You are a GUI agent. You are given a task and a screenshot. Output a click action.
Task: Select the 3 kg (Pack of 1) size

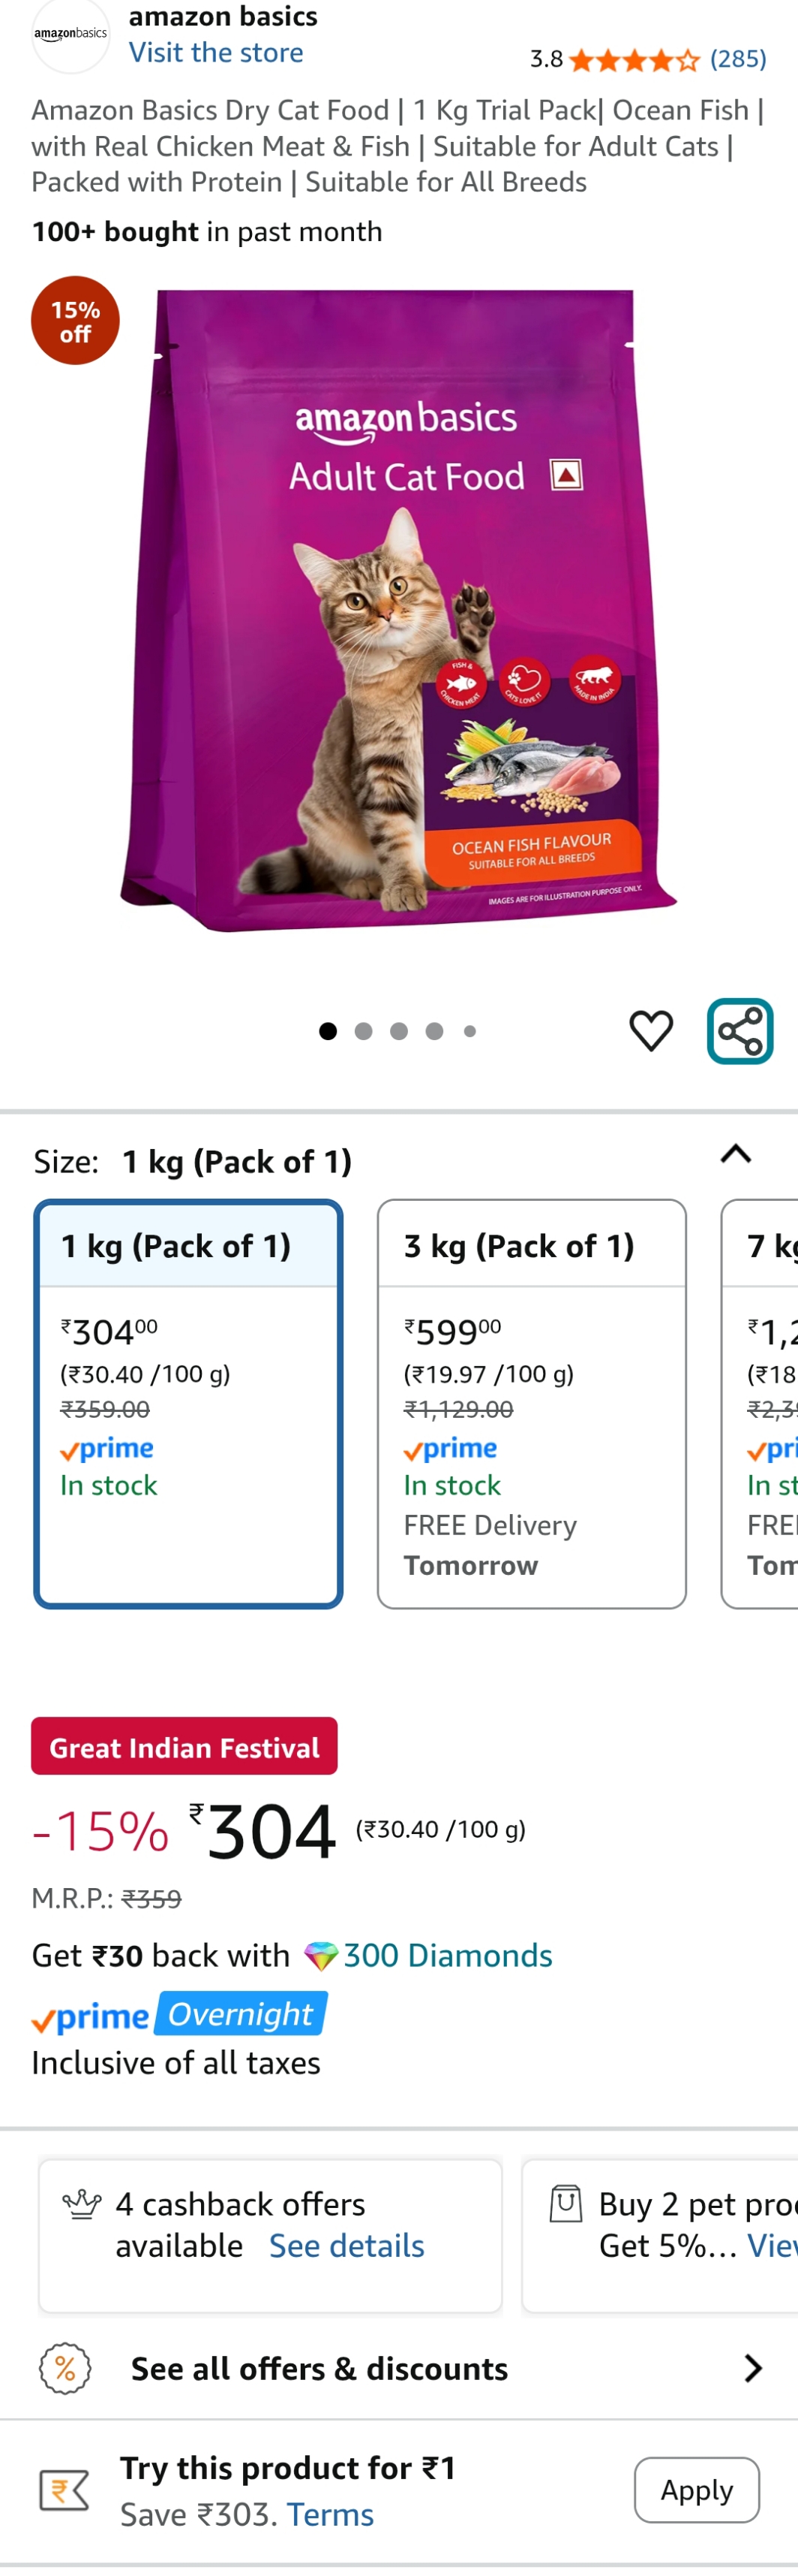(x=531, y=1403)
